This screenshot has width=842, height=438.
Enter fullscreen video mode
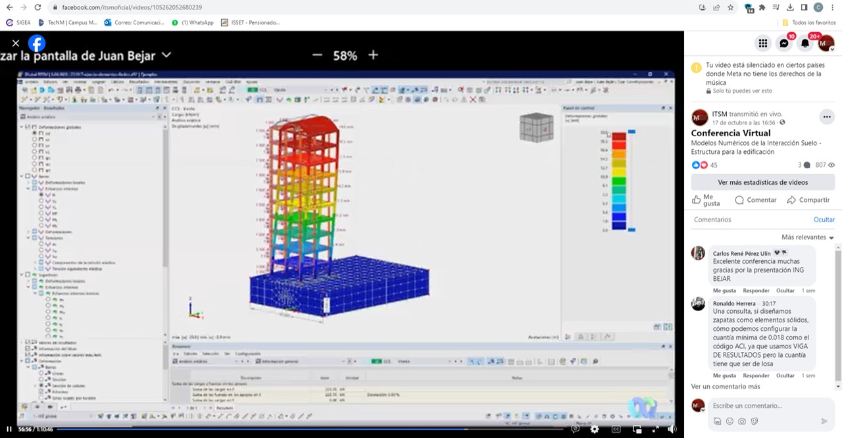(x=656, y=429)
